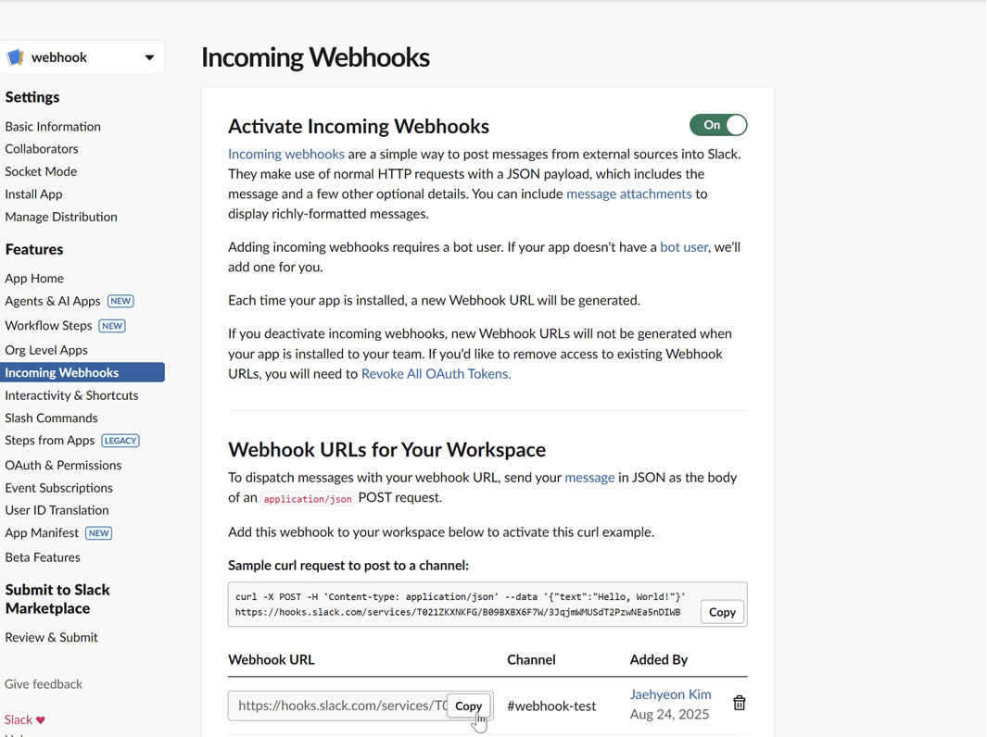Click the Give feedback link

(43, 683)
